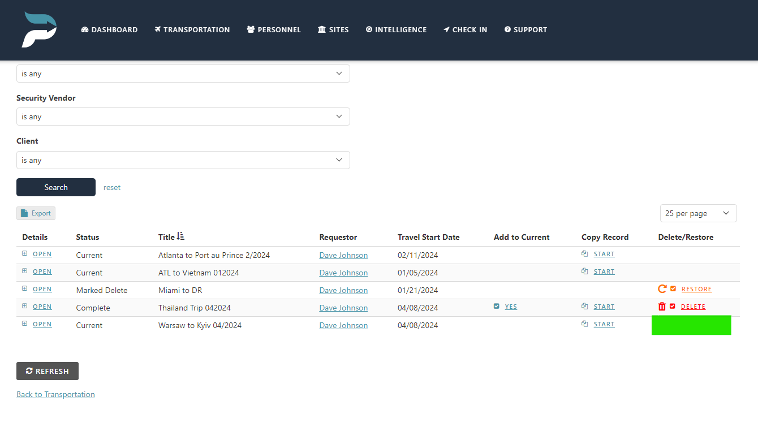Viewport: 758px width, 431px height.
Task: Open the Dave Johnson requestor link on the Warsaw to Kyiv row
Action: pyautogui.click(x=343, y=325)
